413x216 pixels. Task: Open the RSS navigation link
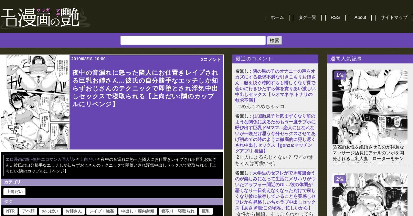coord(335,17)
